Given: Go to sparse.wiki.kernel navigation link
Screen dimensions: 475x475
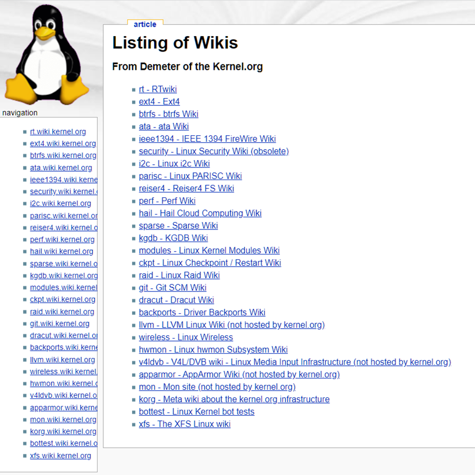Looking at the screenshot, I should pyautogui.click(x=64, y=264).
